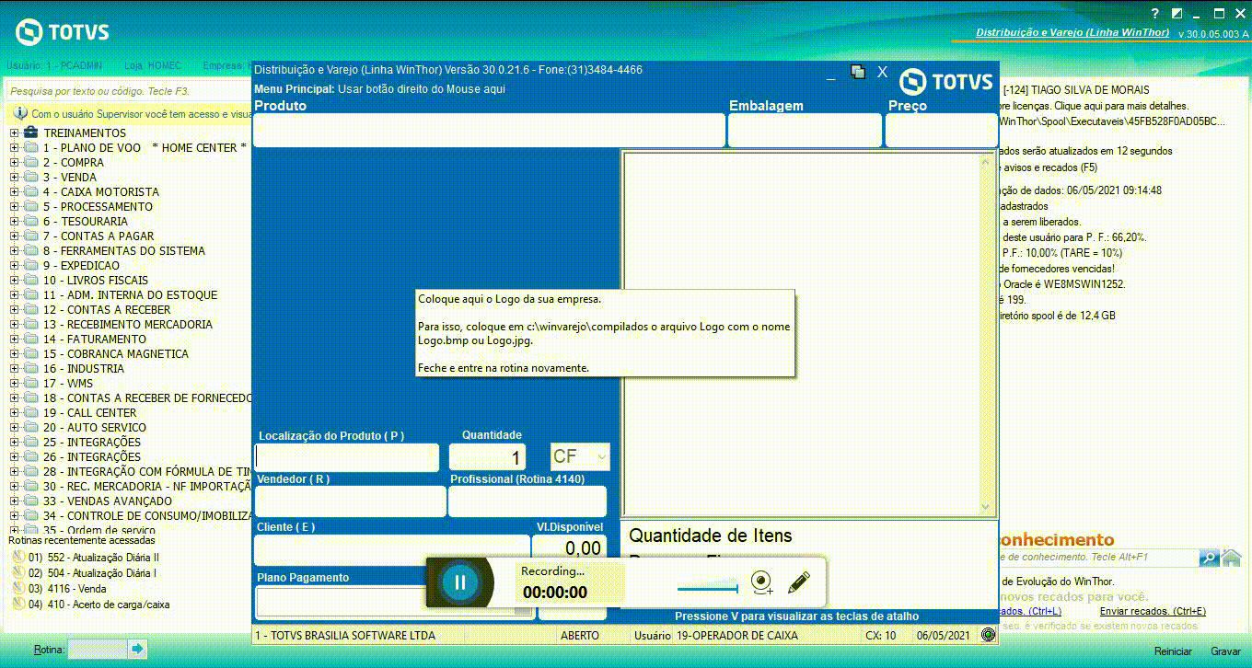
Task: Select 13 - RECEBIMENTO MERCADORIA in tree
Action: pyautogui.click(x=127, y=325)
